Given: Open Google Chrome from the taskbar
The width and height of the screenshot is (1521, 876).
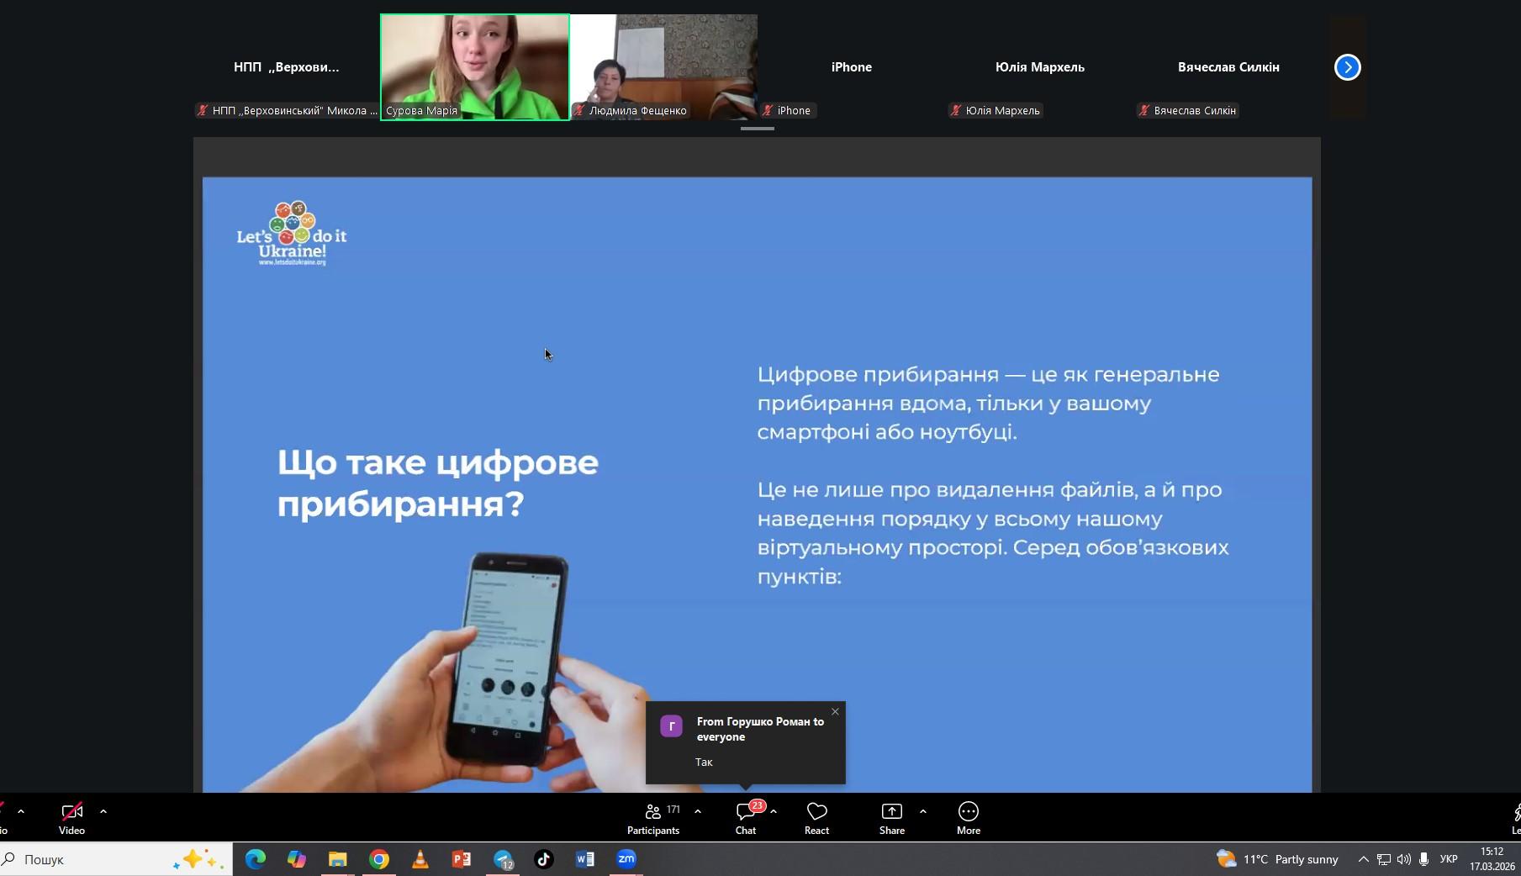Looking at the screenshot, I should (379, 859).
